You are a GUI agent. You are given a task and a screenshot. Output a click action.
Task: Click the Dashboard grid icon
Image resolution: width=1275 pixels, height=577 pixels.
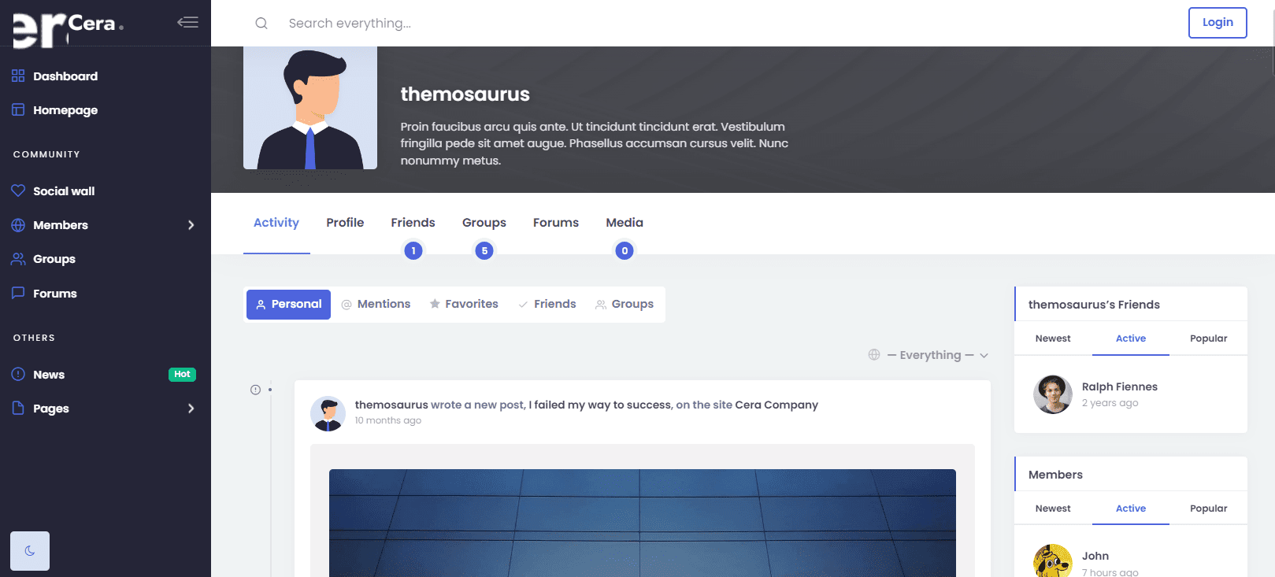tap(18, 76)
